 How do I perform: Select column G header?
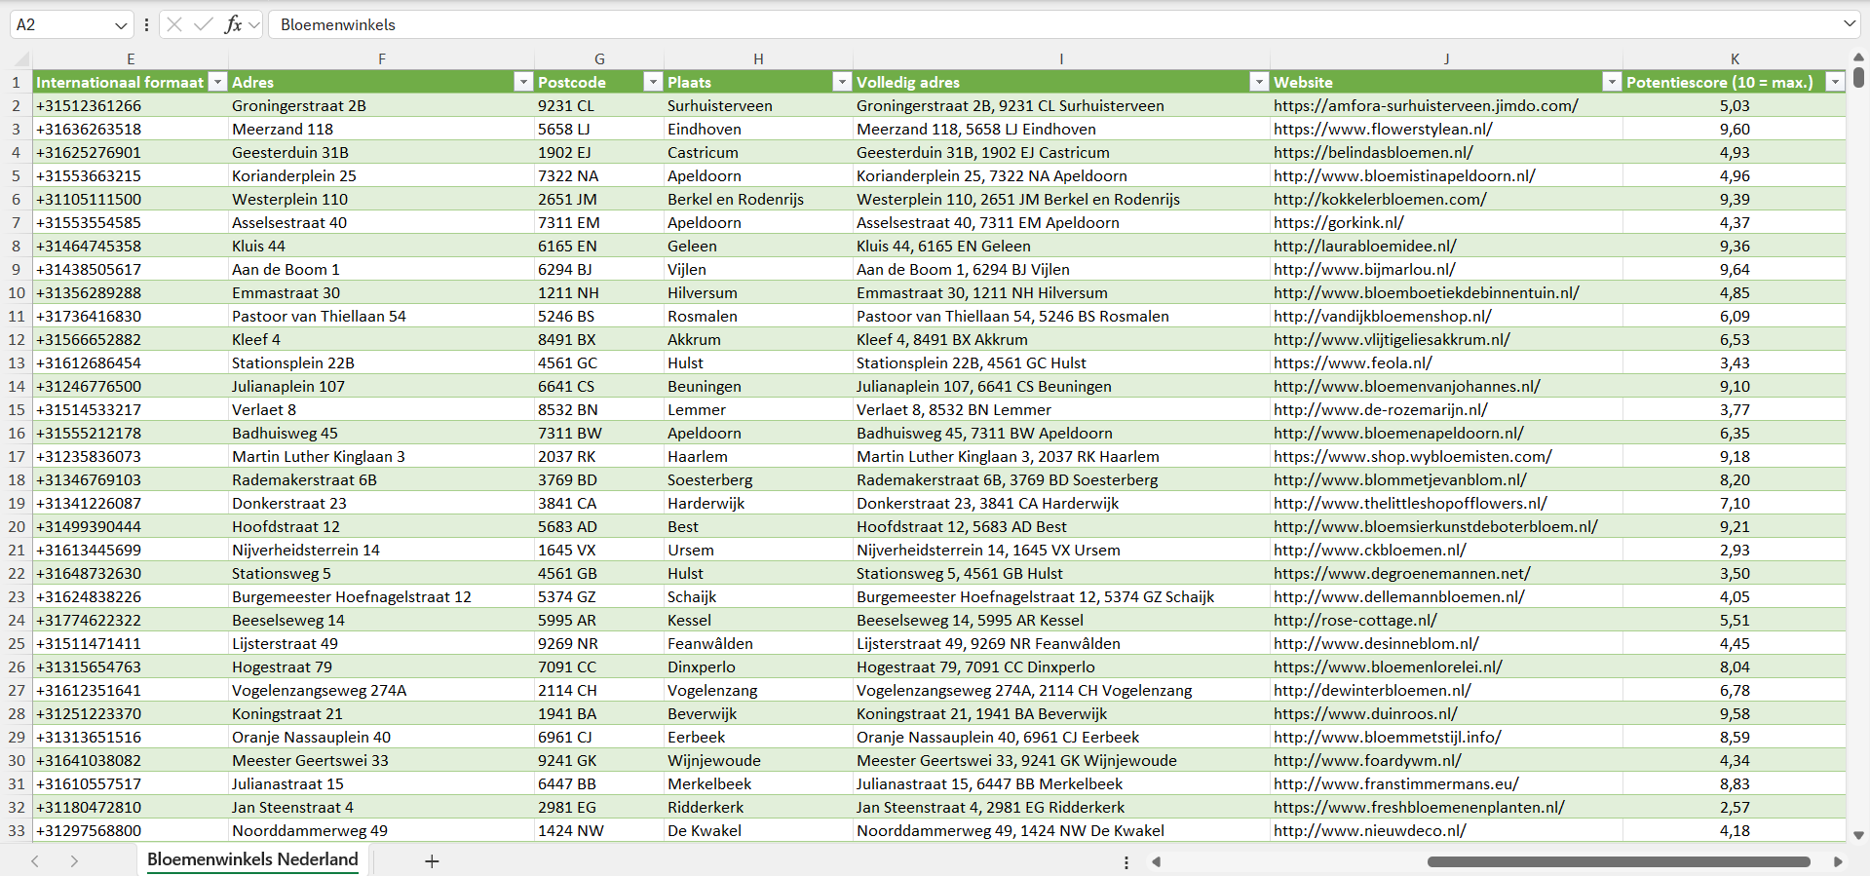click(x=599, y=58)
